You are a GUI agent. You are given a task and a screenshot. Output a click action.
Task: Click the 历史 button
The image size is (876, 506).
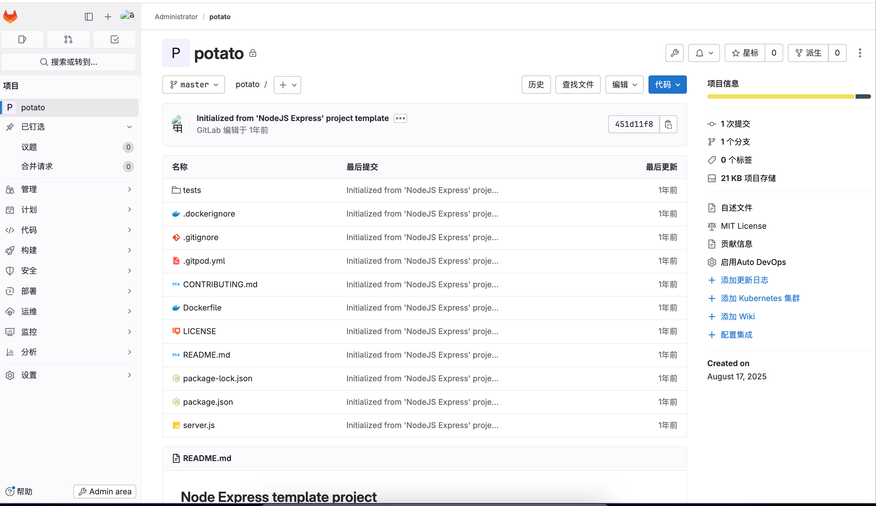[536, 85]
